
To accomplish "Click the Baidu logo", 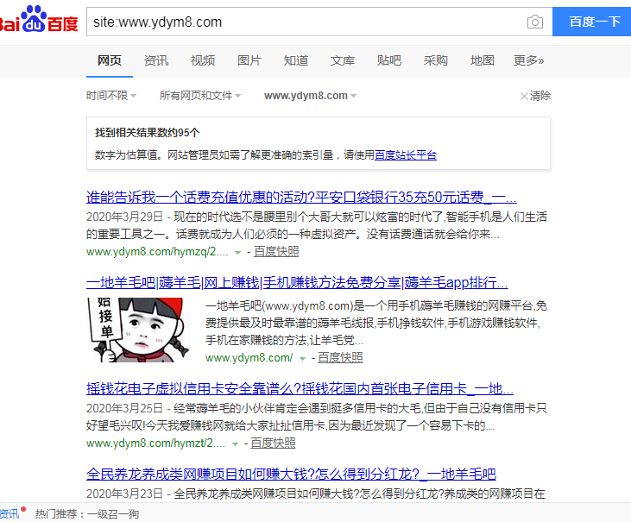I will (x=39, y=19).
